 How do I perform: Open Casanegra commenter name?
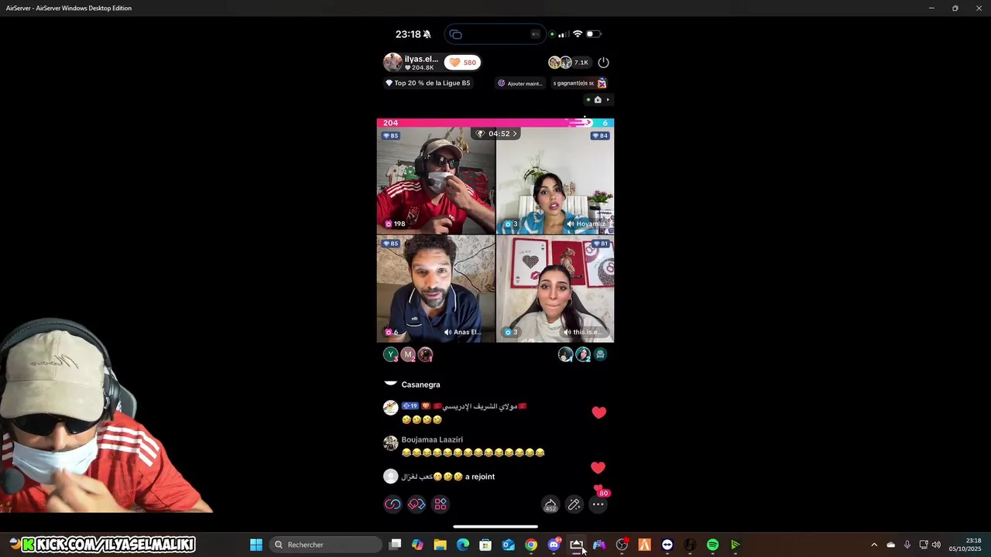[420, 384]
